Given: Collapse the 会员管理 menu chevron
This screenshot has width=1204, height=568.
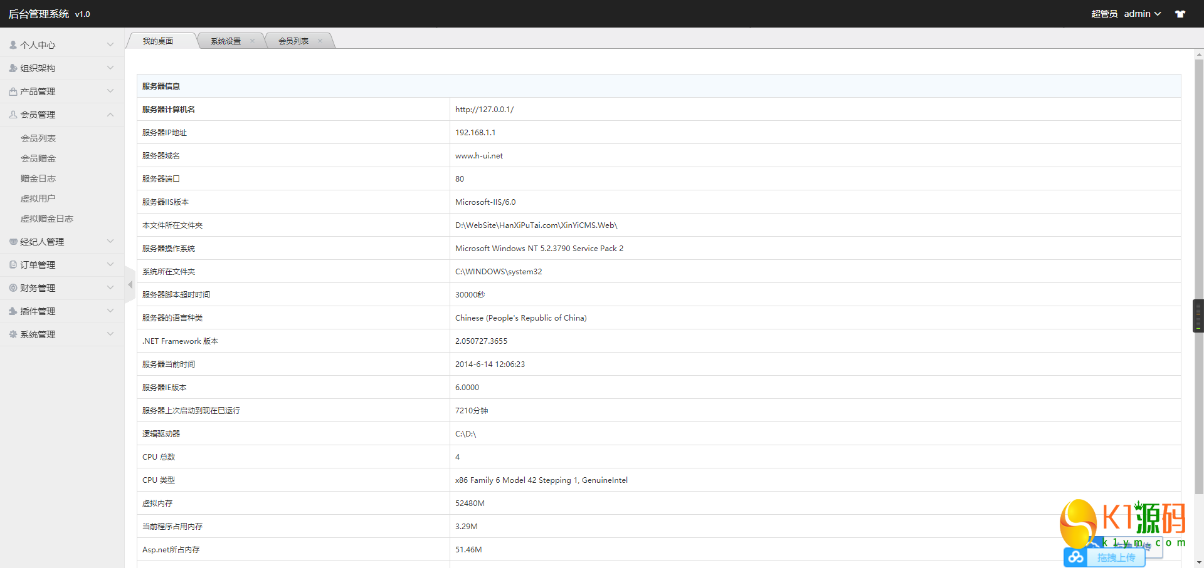Looking at the screenshot, I should [110, 115].
